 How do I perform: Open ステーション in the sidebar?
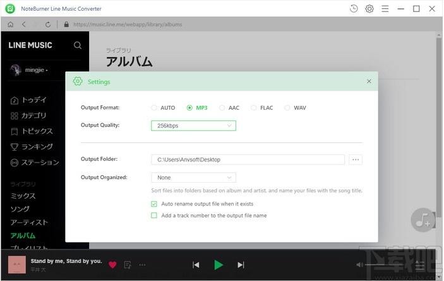click(35, 163)
